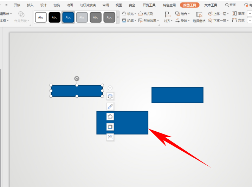Switch to the 视图 tab
This screenshot has width=252, height=187.
click(x=119, y=5)
